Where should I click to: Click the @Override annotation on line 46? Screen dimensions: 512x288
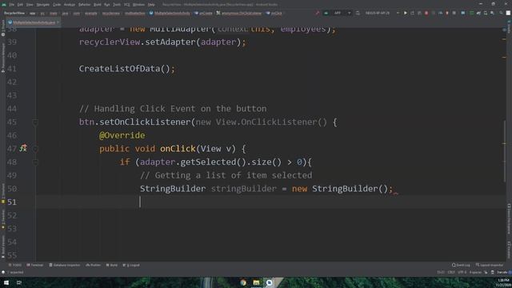122,135
